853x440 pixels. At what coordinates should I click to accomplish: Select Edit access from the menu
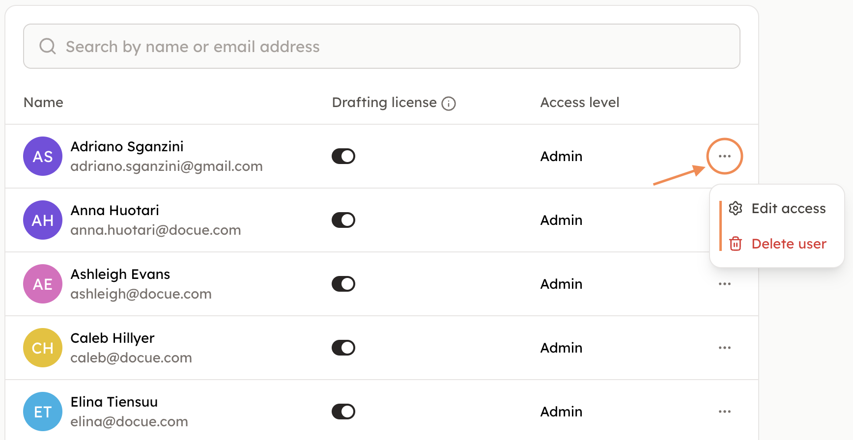click(x=788, y=208)
